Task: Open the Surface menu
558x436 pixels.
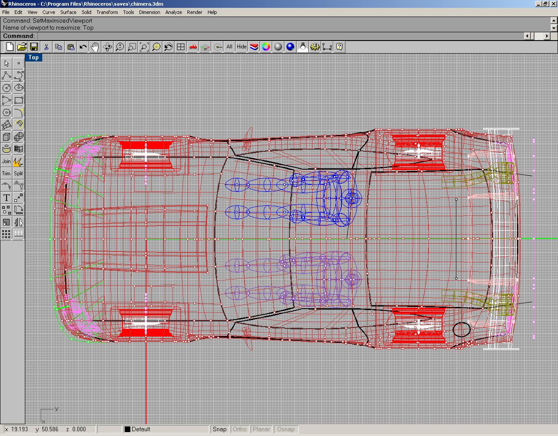Action: [68, 12]
